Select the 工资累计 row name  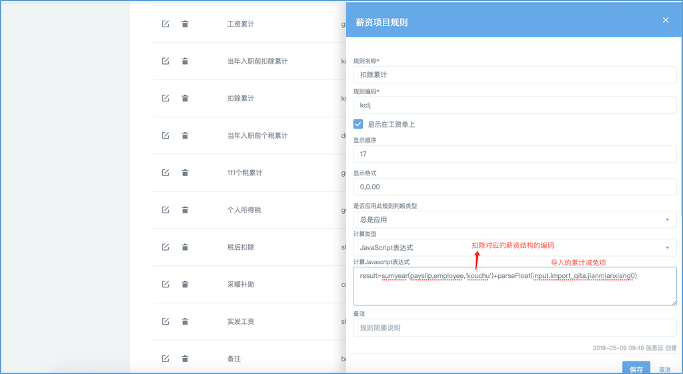[x=240, y=24]
